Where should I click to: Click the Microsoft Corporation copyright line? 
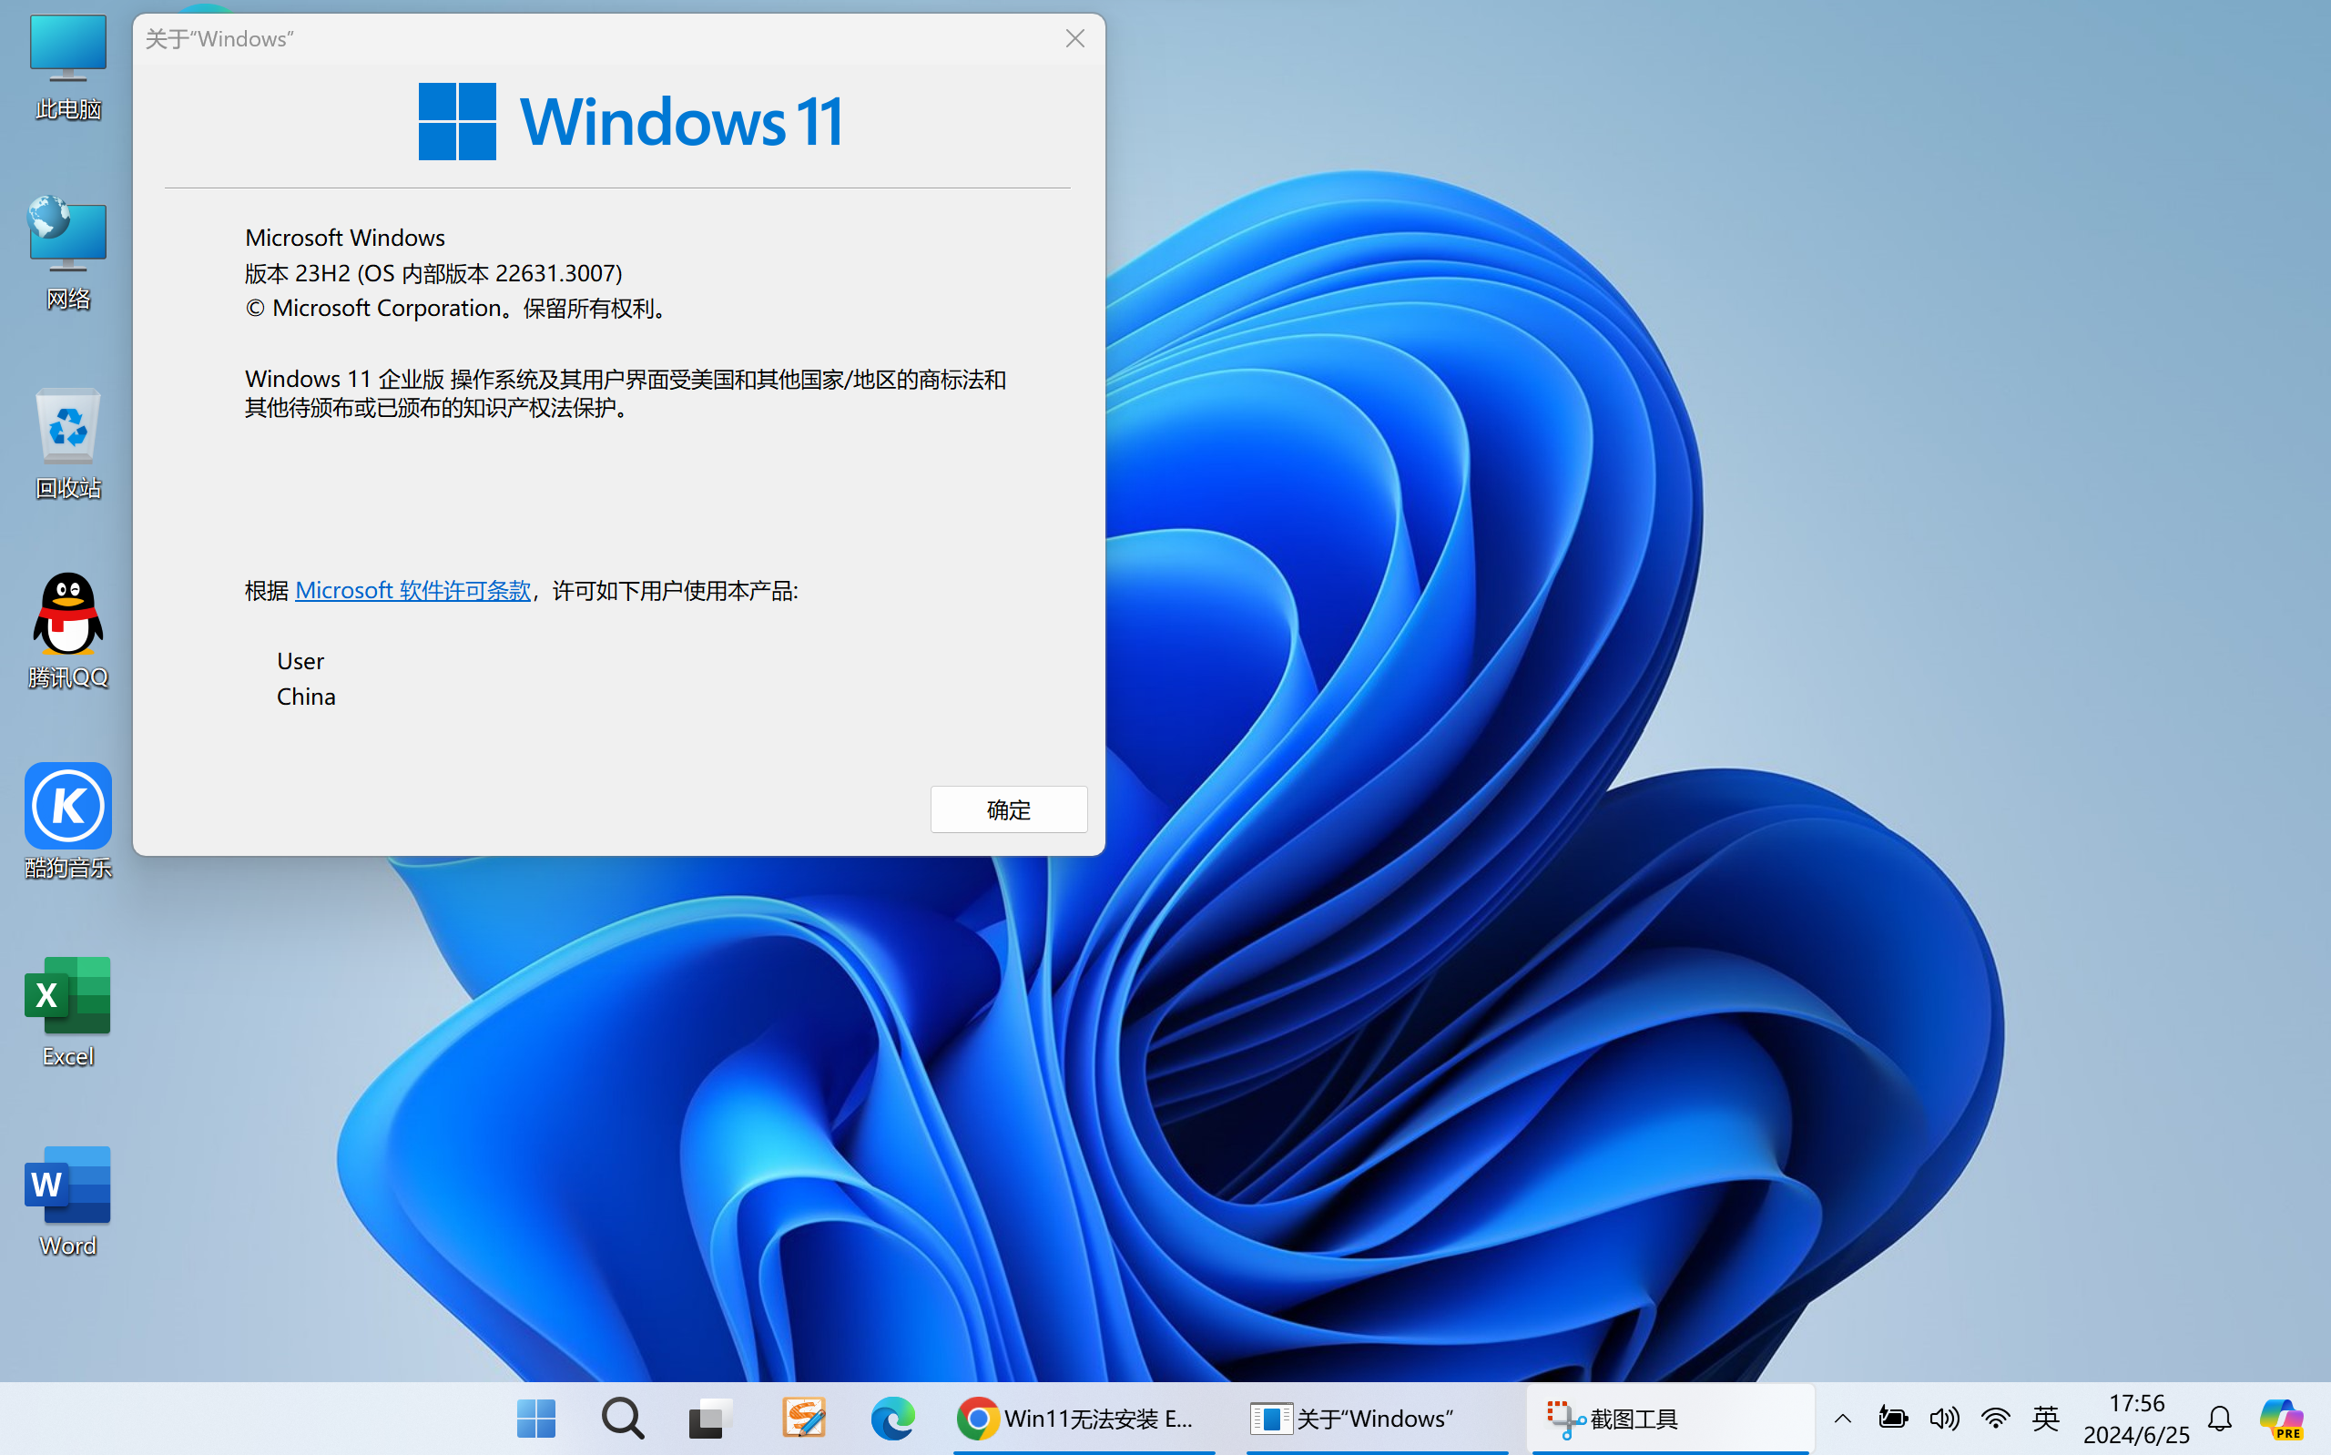pyautogui.click(x=456, y=308)
